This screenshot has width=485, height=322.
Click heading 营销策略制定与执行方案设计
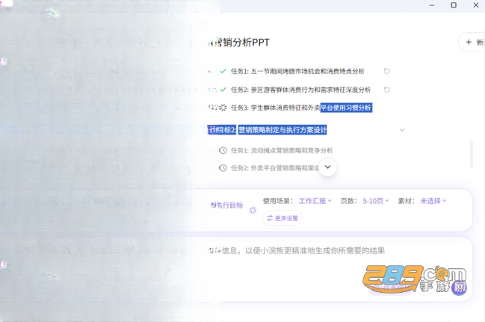pyautogui.click(x=282, y=130)
